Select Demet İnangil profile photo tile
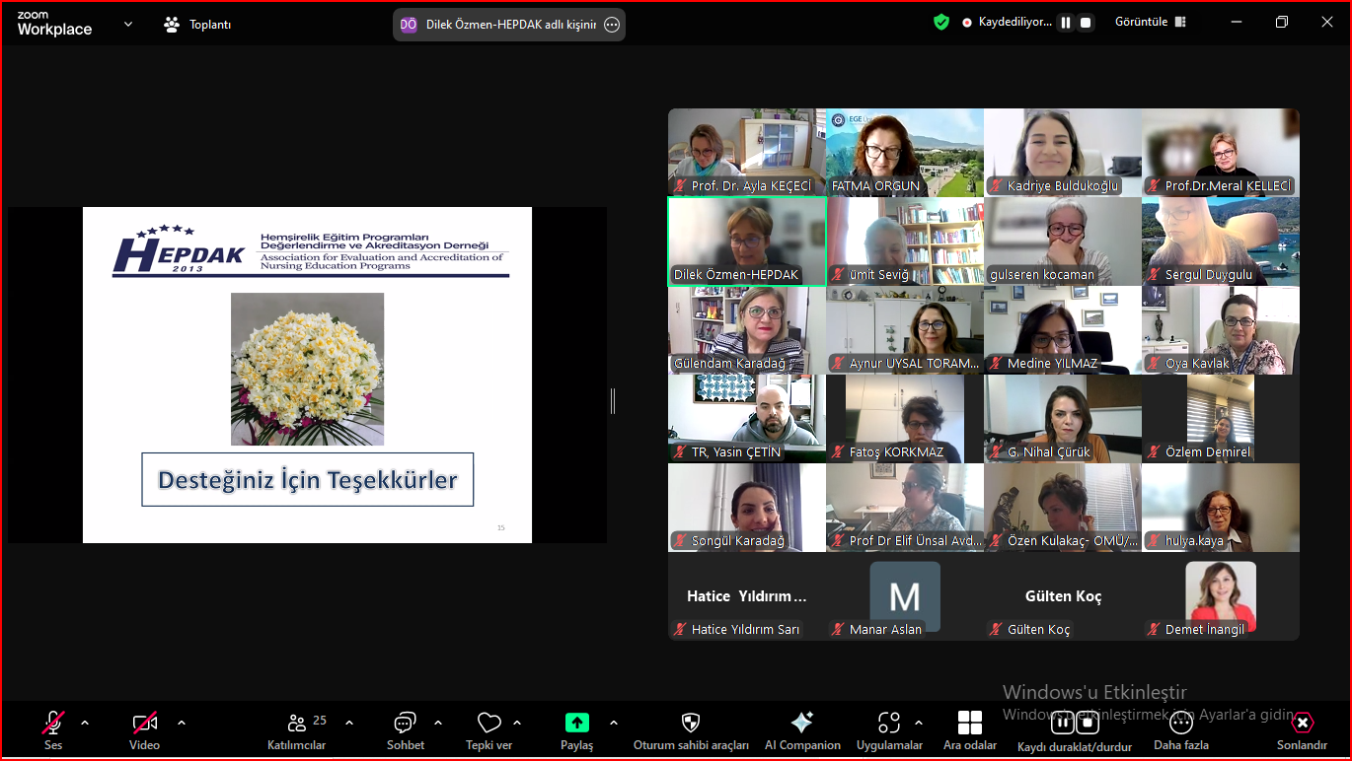 1221,596
